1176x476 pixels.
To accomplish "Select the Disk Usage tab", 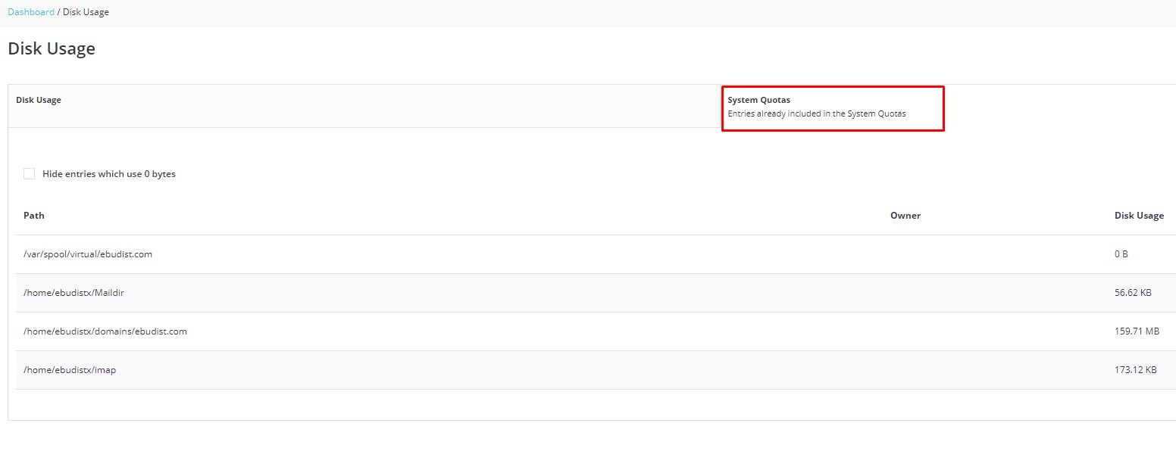I will point(39,100).
